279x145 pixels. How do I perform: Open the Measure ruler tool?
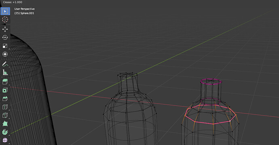click(5, 72)
